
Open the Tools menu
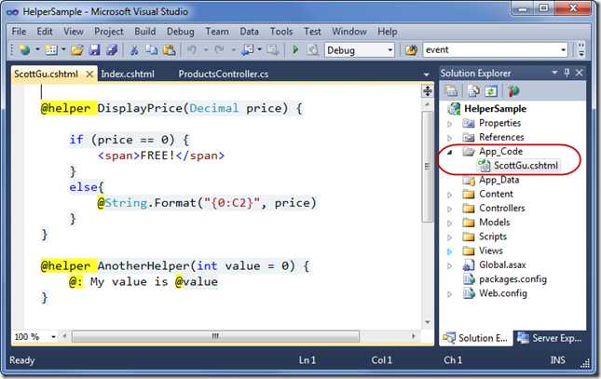(281, 32)
